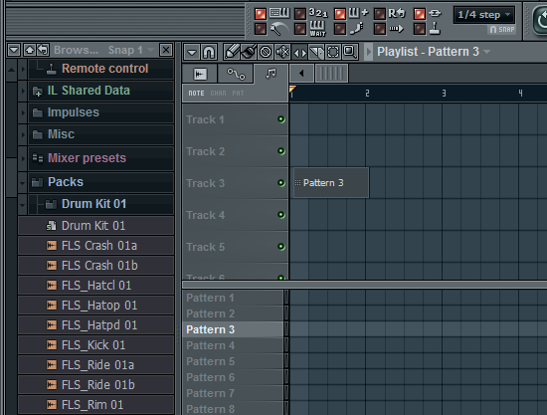547x415 pixels.
Task: Select the FLS_Ride 01b sample
Action: (x=95, y=385)
